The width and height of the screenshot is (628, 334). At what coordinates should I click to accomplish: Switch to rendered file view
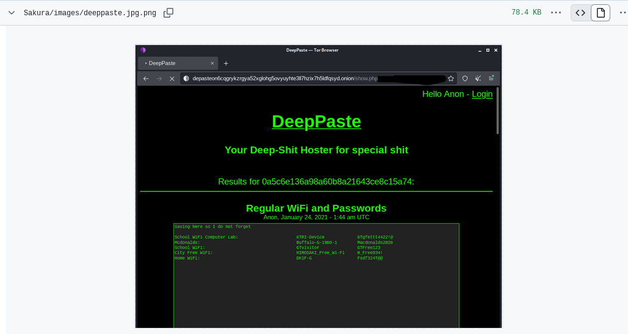coord(601,13)
